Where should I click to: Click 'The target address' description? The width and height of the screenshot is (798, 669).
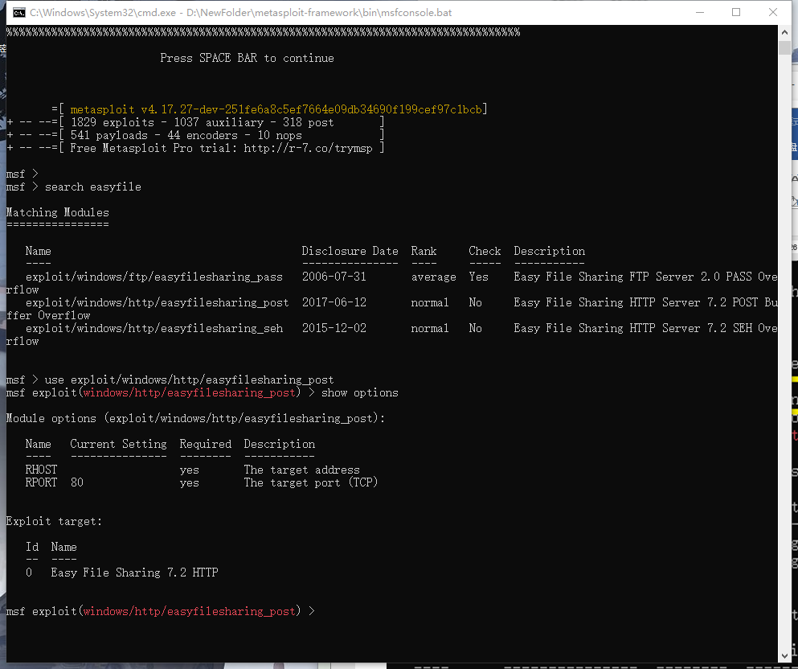pyautogui.click(x=302, y=470)
